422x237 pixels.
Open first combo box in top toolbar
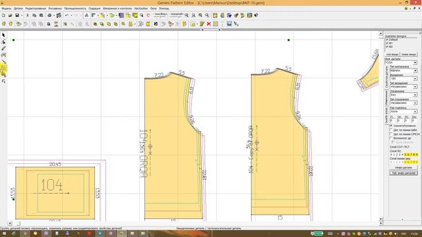pos(160,15)
